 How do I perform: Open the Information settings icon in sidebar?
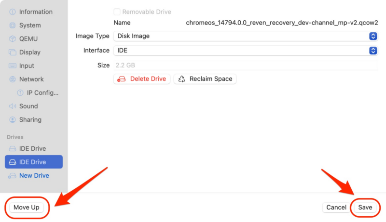pyautogui.click(x=13, y=12)
